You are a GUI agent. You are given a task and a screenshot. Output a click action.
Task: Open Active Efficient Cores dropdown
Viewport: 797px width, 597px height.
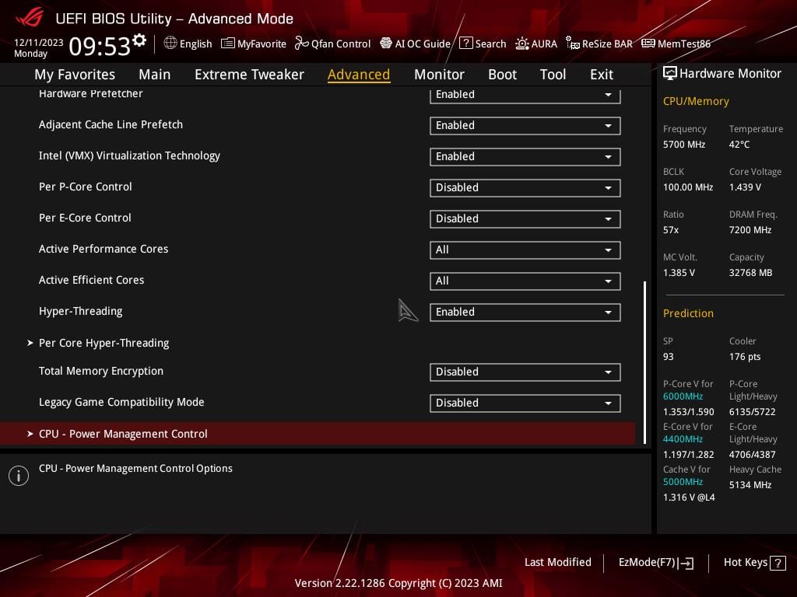click(x=525, y=281)
